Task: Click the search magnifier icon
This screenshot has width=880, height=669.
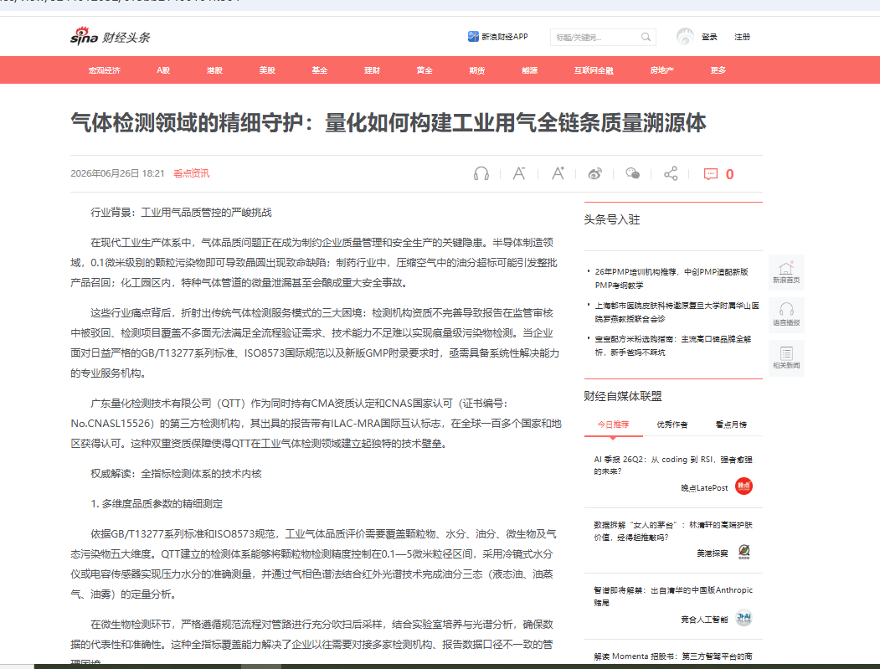Action: point(646,37)
